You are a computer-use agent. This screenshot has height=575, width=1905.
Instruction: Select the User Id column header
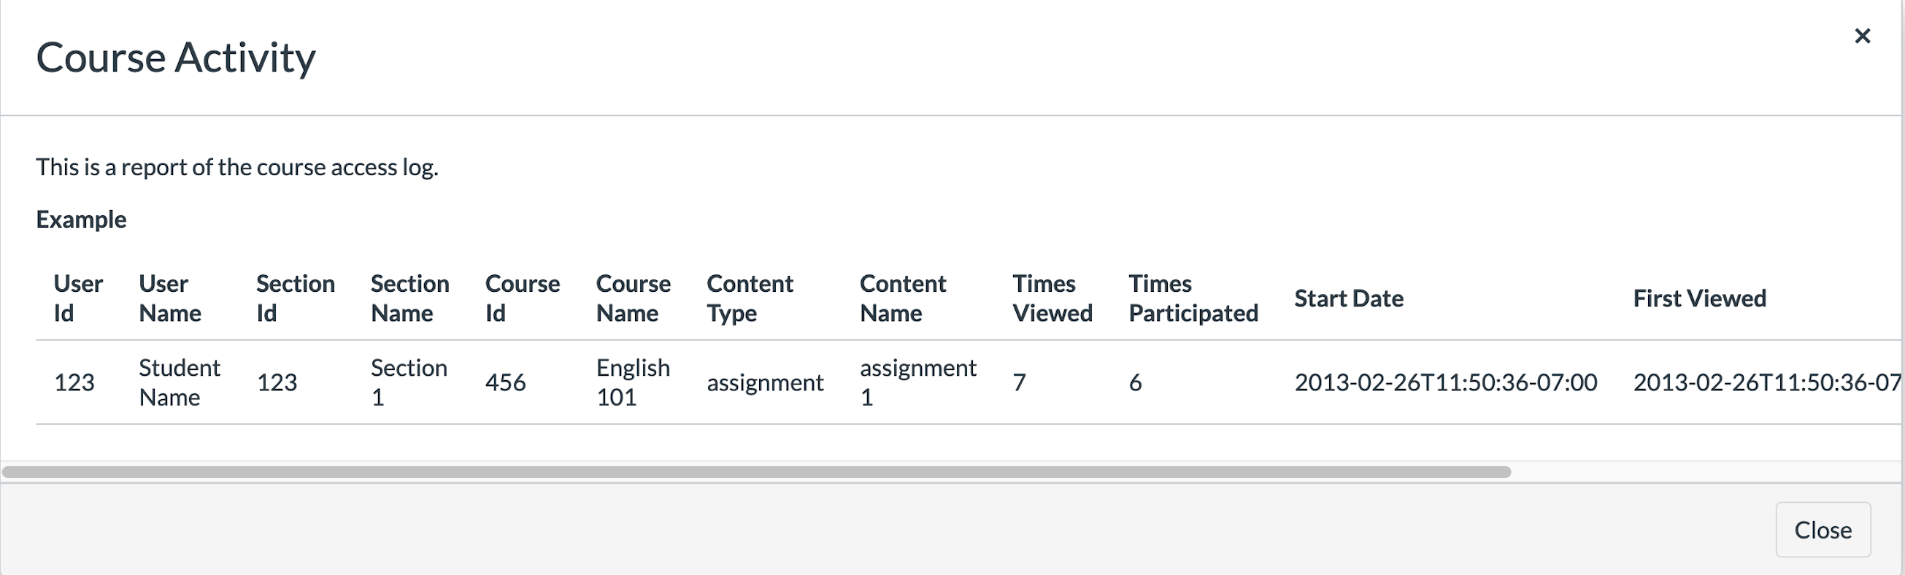pos(78,298)
